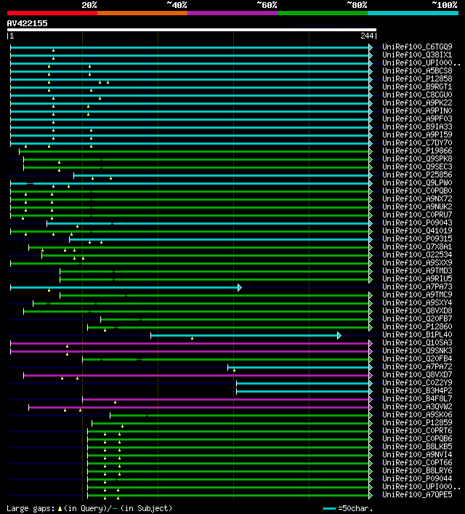
Task: Click UniRef100_Q9SPK8 label
Action: pos(417,158)
